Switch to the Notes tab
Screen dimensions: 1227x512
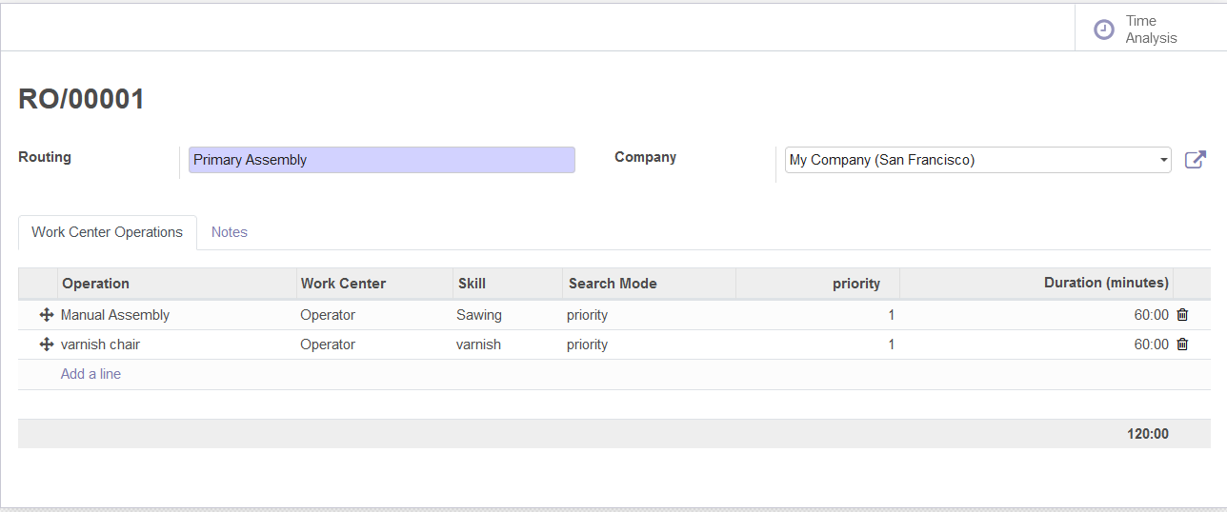(230, 232)
